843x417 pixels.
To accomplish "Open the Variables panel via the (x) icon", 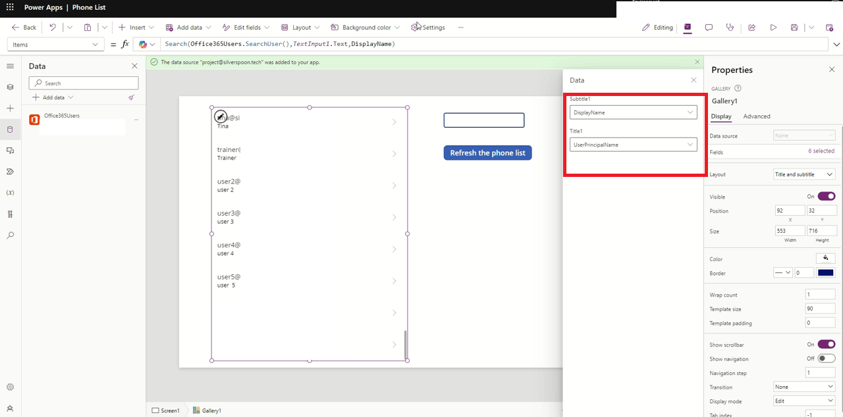I will point(10,192).
